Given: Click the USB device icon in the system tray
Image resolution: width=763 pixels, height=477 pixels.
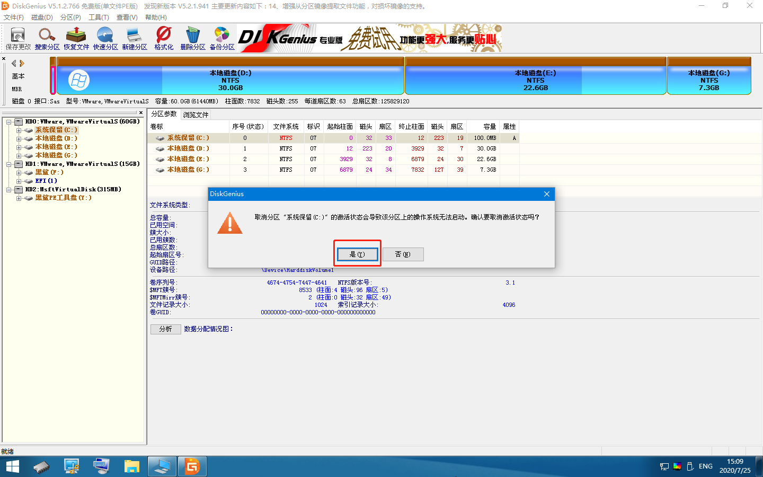Looking at the screenshot, I should (x=690, y=466).
